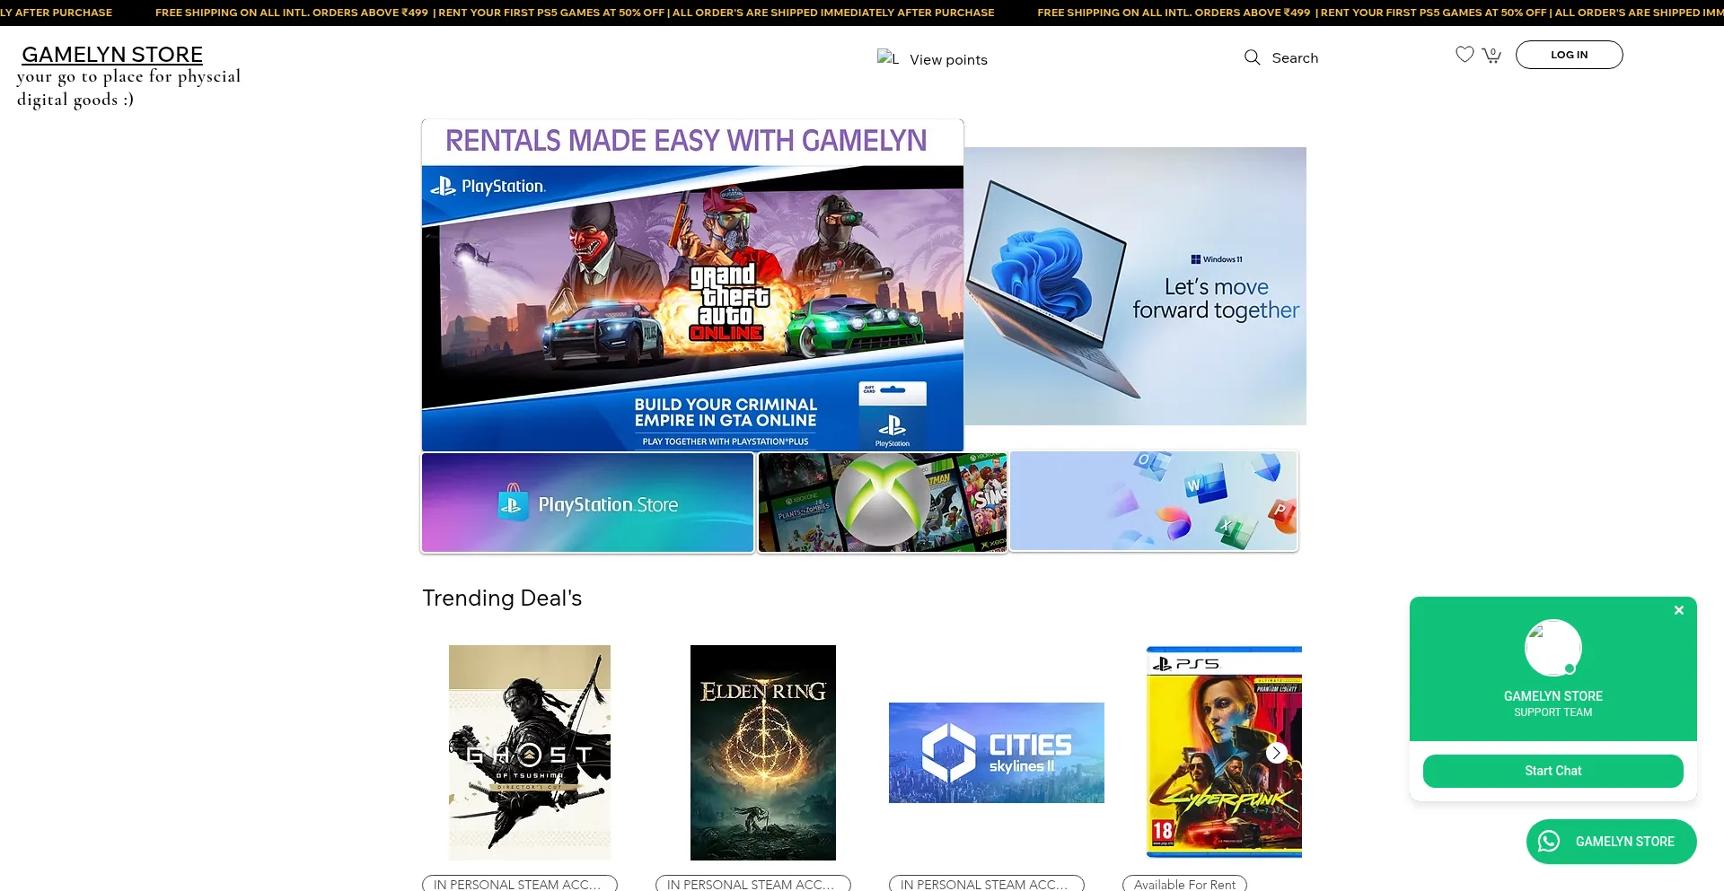Click the LOG IN button

[1569, 55]
